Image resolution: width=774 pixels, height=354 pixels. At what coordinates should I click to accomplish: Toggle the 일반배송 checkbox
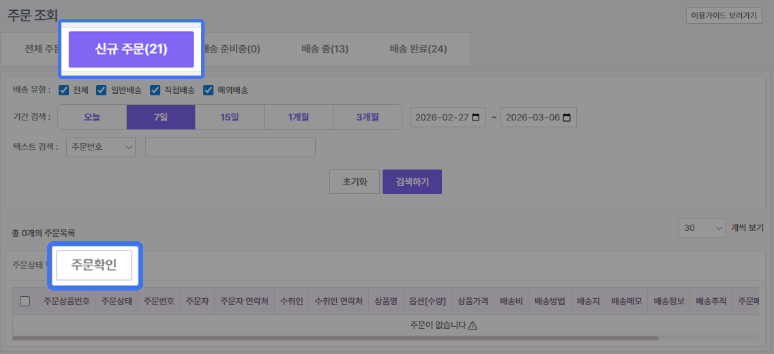(102, 90)
